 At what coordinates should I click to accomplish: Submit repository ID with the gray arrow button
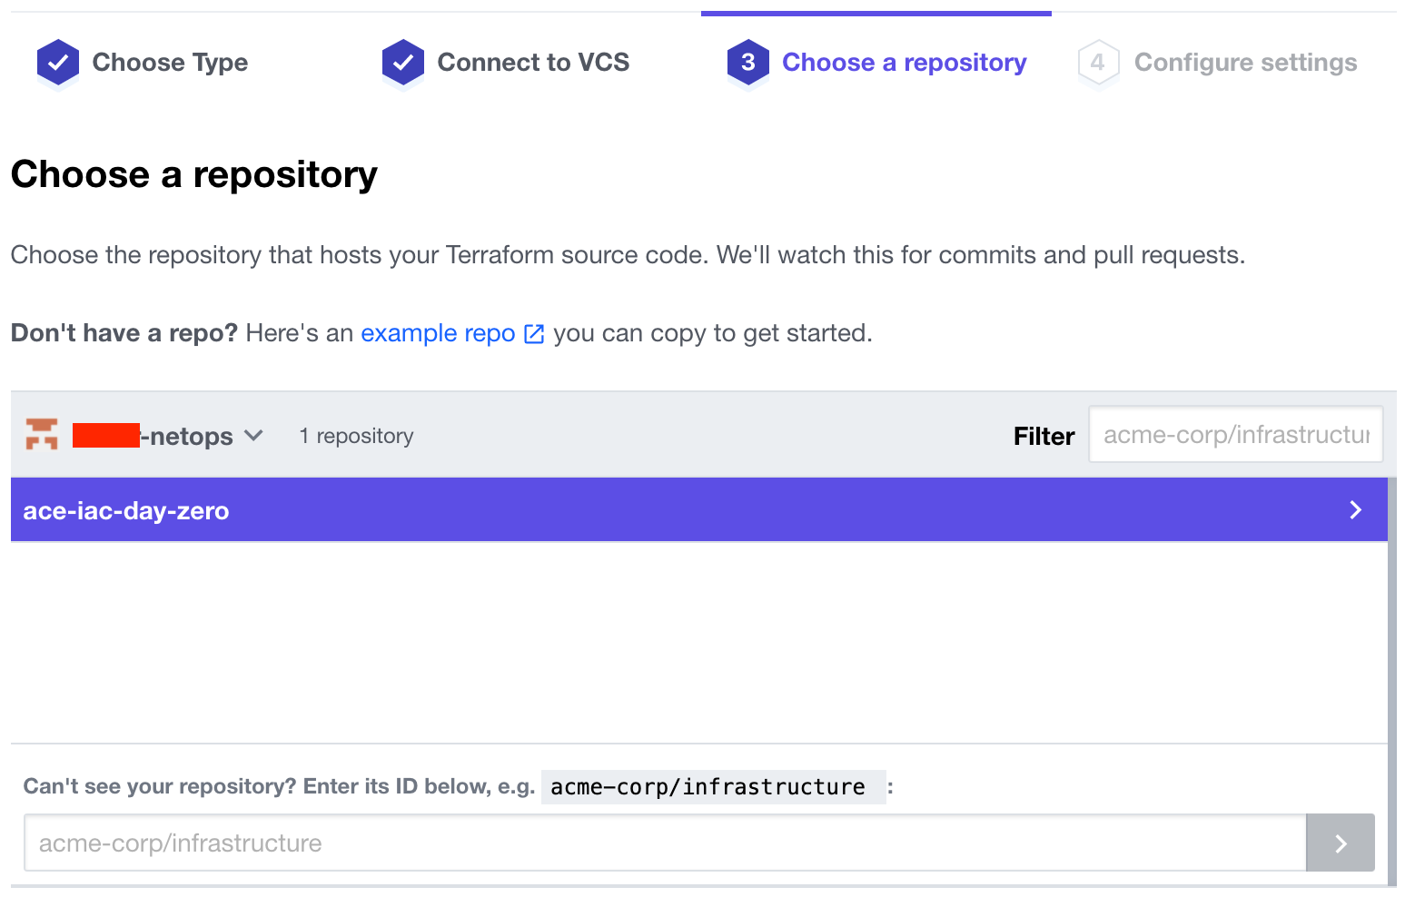1341,843
